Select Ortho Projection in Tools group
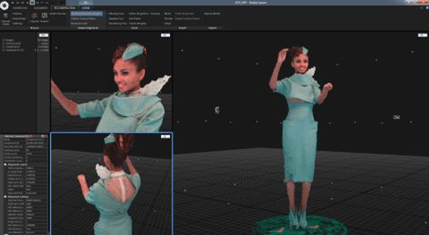The image size is (429, 235). [139, 14]
